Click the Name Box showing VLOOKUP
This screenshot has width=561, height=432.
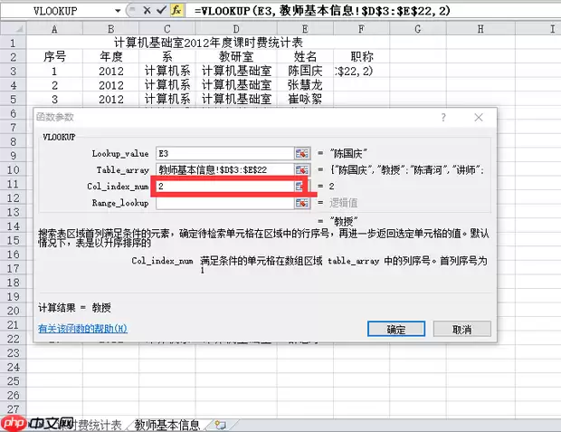57,11
